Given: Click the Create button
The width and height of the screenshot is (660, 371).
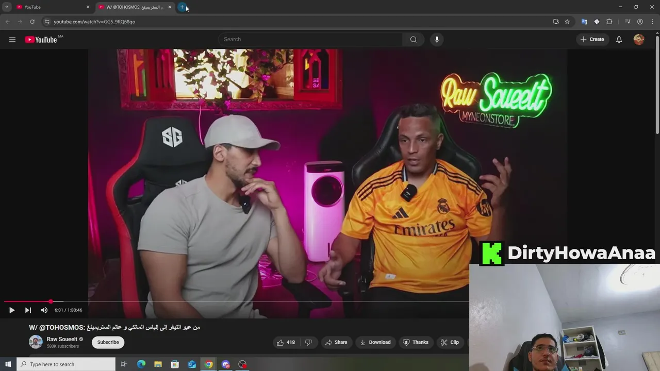Looking at the screenshot, I should (x=592, y=39).
